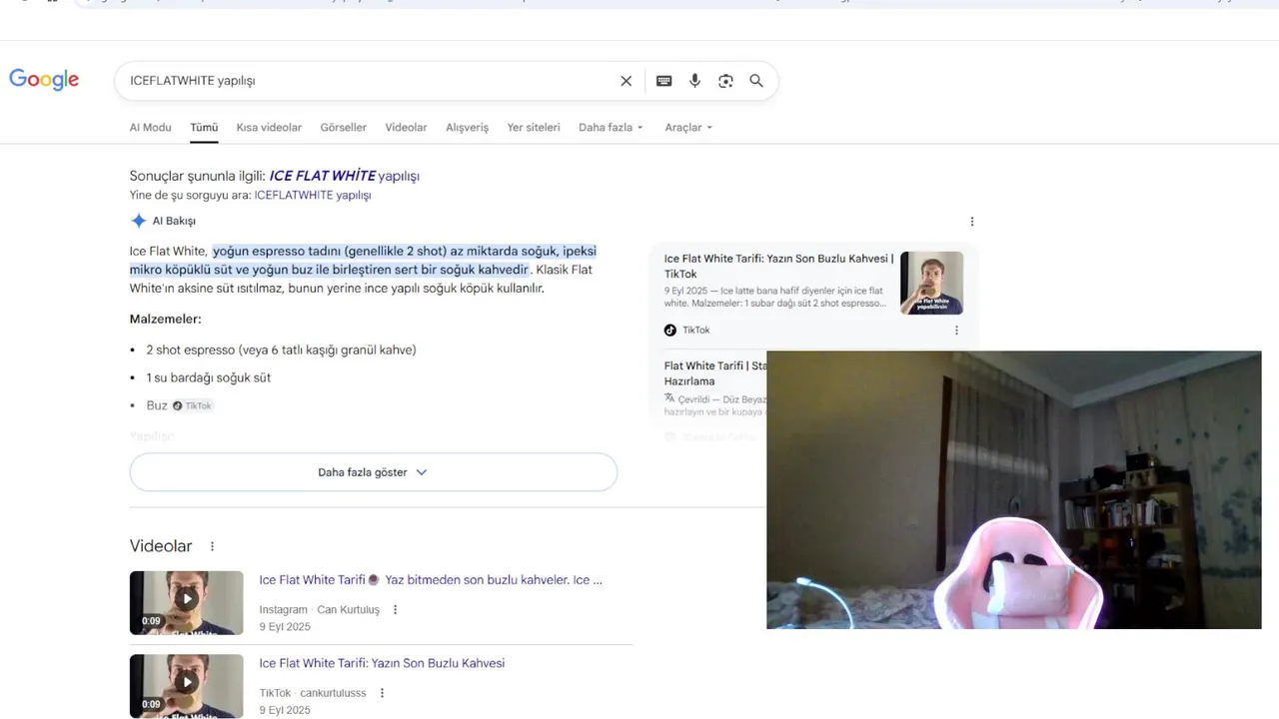This screenshot has height=719, width=1279.
Task: Expand the Daha fazla dropdown
Action: (x=611, y=128)
